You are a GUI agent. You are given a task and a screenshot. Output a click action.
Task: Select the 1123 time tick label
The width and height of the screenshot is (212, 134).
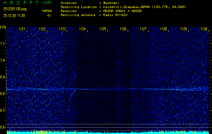click(x=62, y=29)
